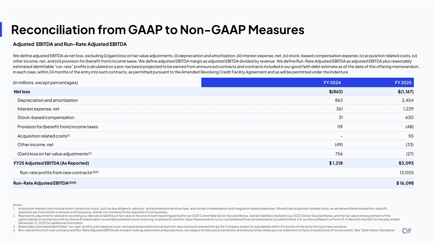Click the '(in millions, except percentages)' table caption
434x244 pixels.
click(46, 83)
